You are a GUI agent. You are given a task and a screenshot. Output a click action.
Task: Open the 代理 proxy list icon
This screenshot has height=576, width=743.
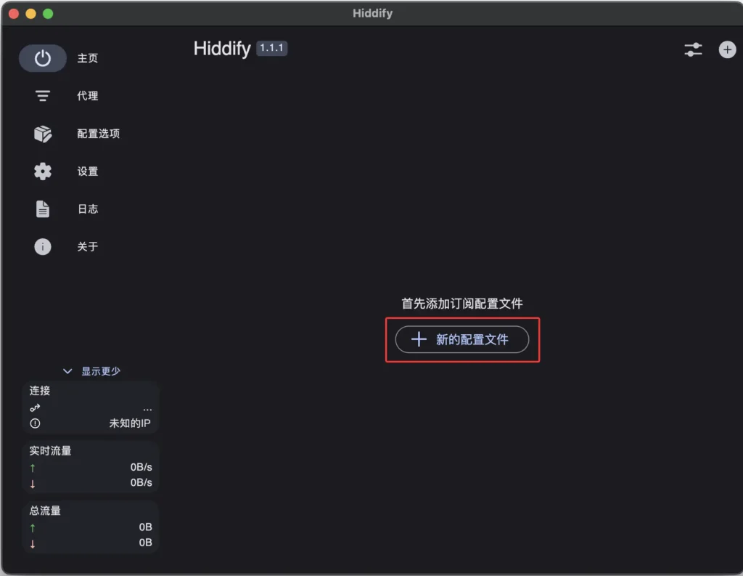coord(43,96)
